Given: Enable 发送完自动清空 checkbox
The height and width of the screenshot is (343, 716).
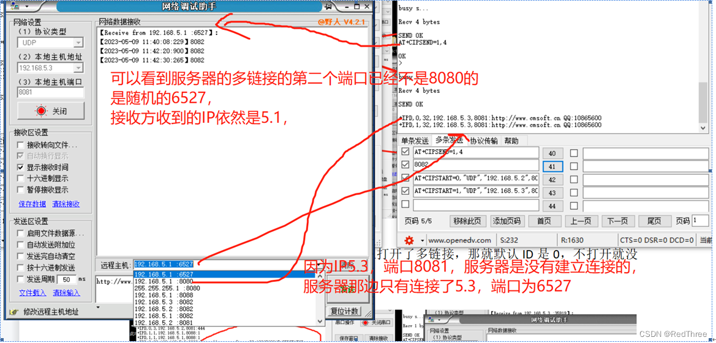Looking at the screenshot, I should coord(21,256).
